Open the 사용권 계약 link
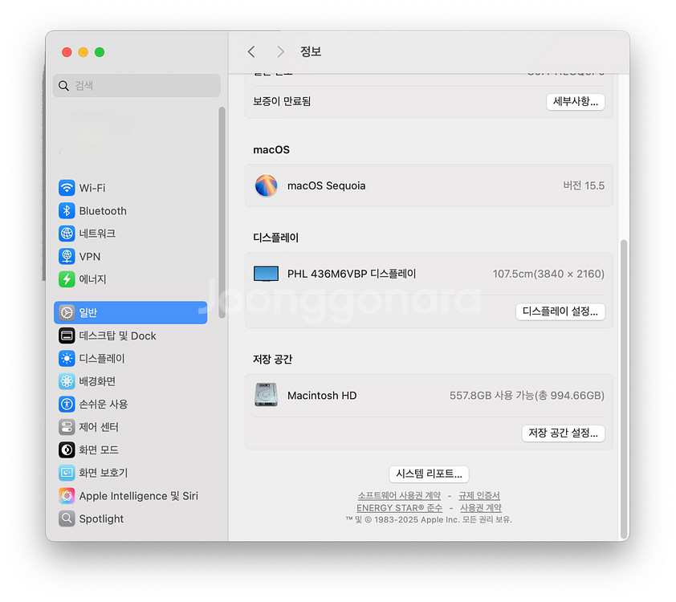The image size is (676, 602). 481,508
